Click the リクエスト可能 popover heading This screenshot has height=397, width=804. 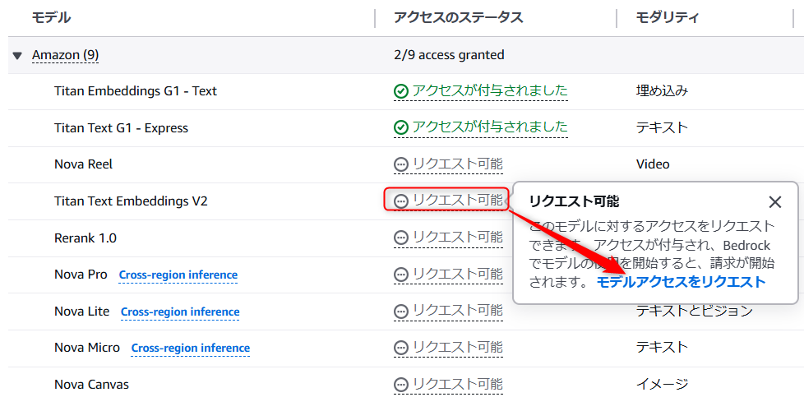click(574, 201)
